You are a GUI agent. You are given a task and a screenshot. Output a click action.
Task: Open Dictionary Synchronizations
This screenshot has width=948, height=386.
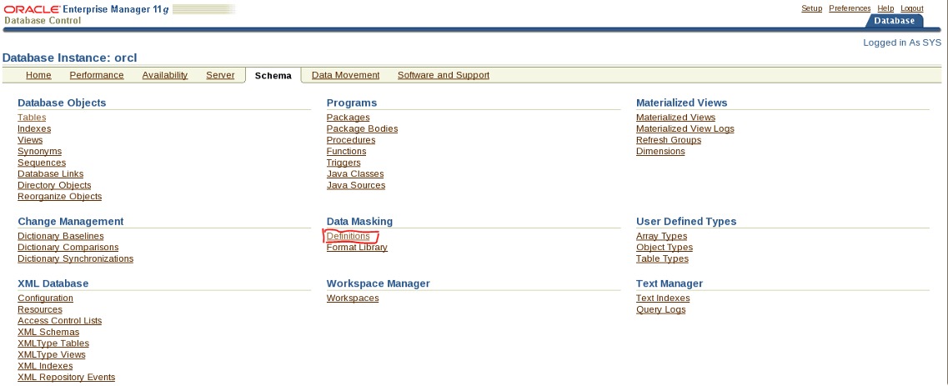[76, 258]
